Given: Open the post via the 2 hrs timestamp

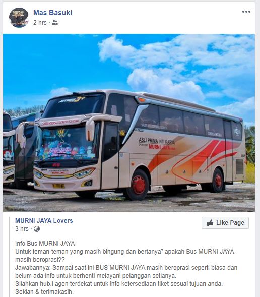Looking at the screenshot, I should [40, 23].
